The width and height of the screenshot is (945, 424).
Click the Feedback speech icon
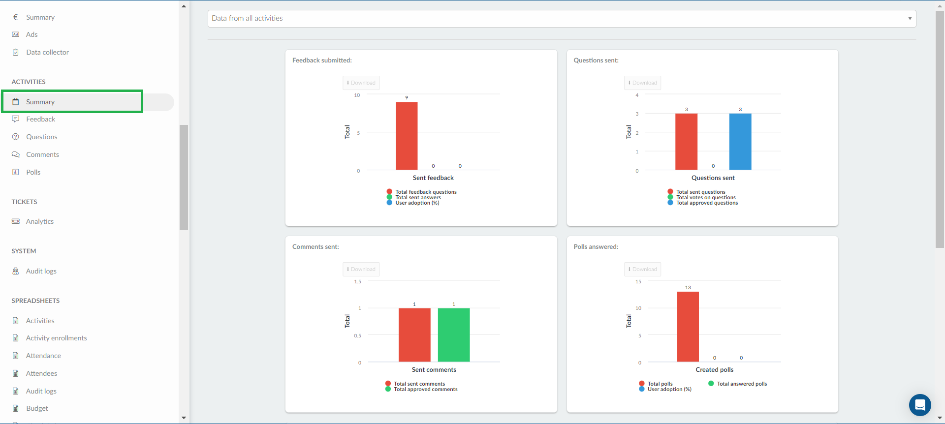[15, 119]
